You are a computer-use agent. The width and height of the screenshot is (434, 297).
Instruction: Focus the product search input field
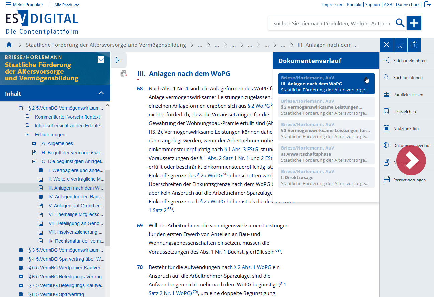tap(331, 23)
